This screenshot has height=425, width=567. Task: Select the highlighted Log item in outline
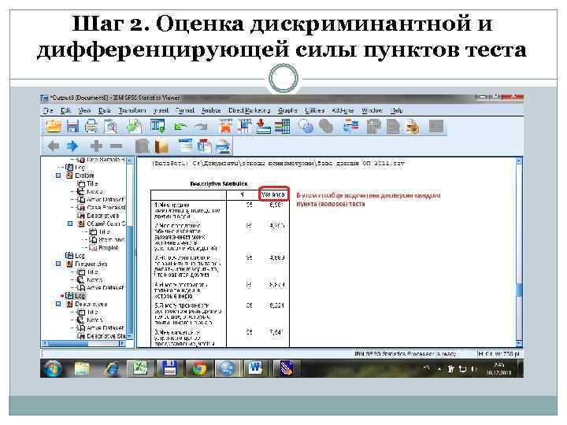click(80, 296)
